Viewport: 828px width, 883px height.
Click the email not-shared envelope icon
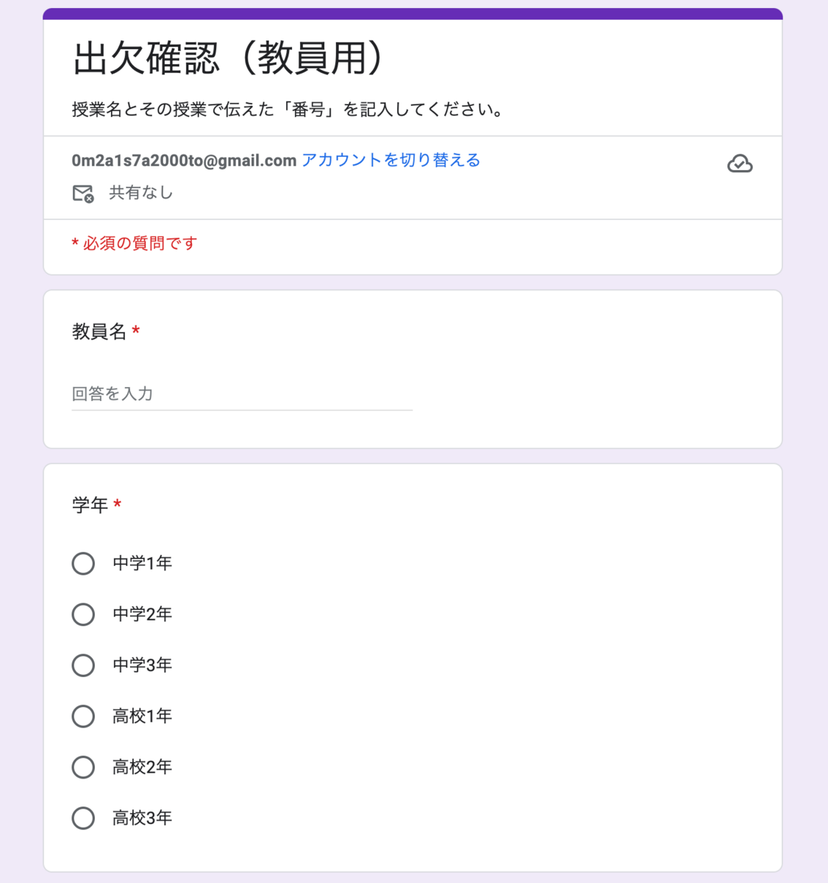83,194
